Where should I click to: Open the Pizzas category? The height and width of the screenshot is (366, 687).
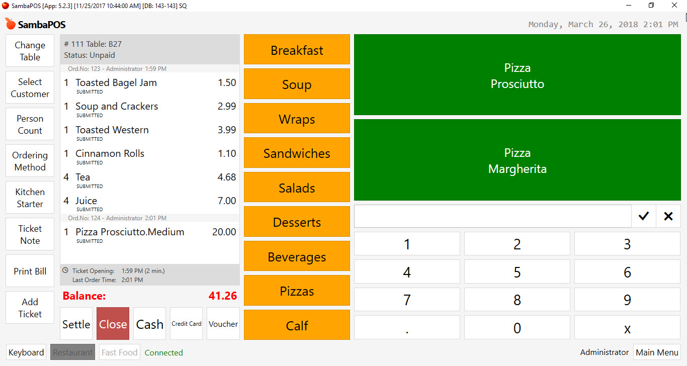[297, 291]
